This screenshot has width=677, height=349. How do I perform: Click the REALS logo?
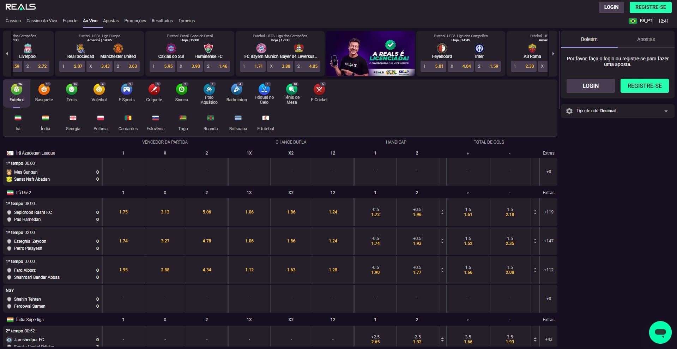20,7
